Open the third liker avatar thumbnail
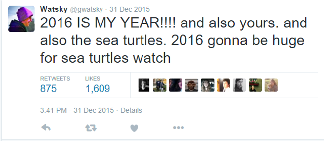Viewport: 324px width, 141px height. (x=176, y=85)
